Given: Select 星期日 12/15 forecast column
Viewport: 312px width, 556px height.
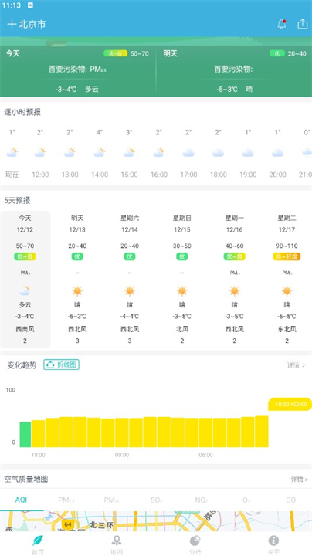Looking at the screenshot, I should (182, 279).
